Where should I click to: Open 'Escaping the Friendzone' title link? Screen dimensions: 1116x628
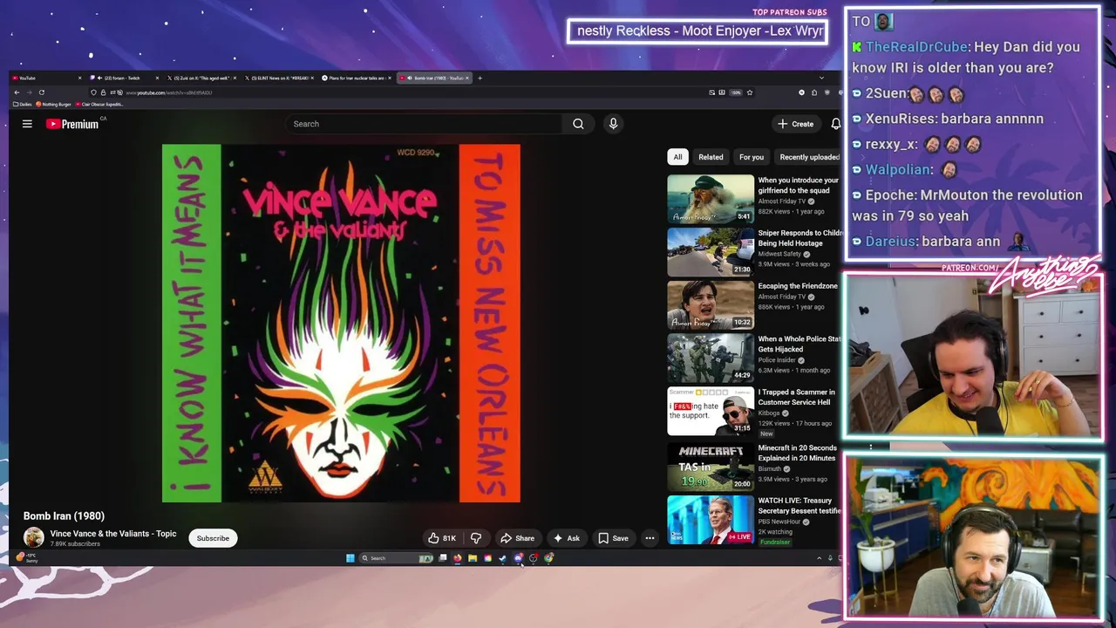click(x=798, y=286)
